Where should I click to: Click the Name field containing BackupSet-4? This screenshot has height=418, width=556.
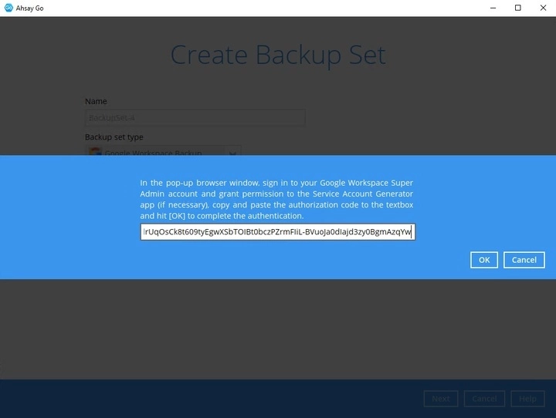click(x=195, y=117)
